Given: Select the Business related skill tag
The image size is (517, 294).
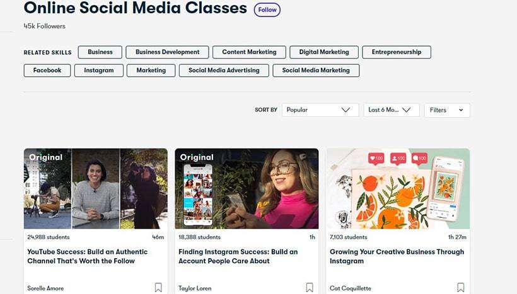Looking at the screenshot, I should [x=100, y=52].
